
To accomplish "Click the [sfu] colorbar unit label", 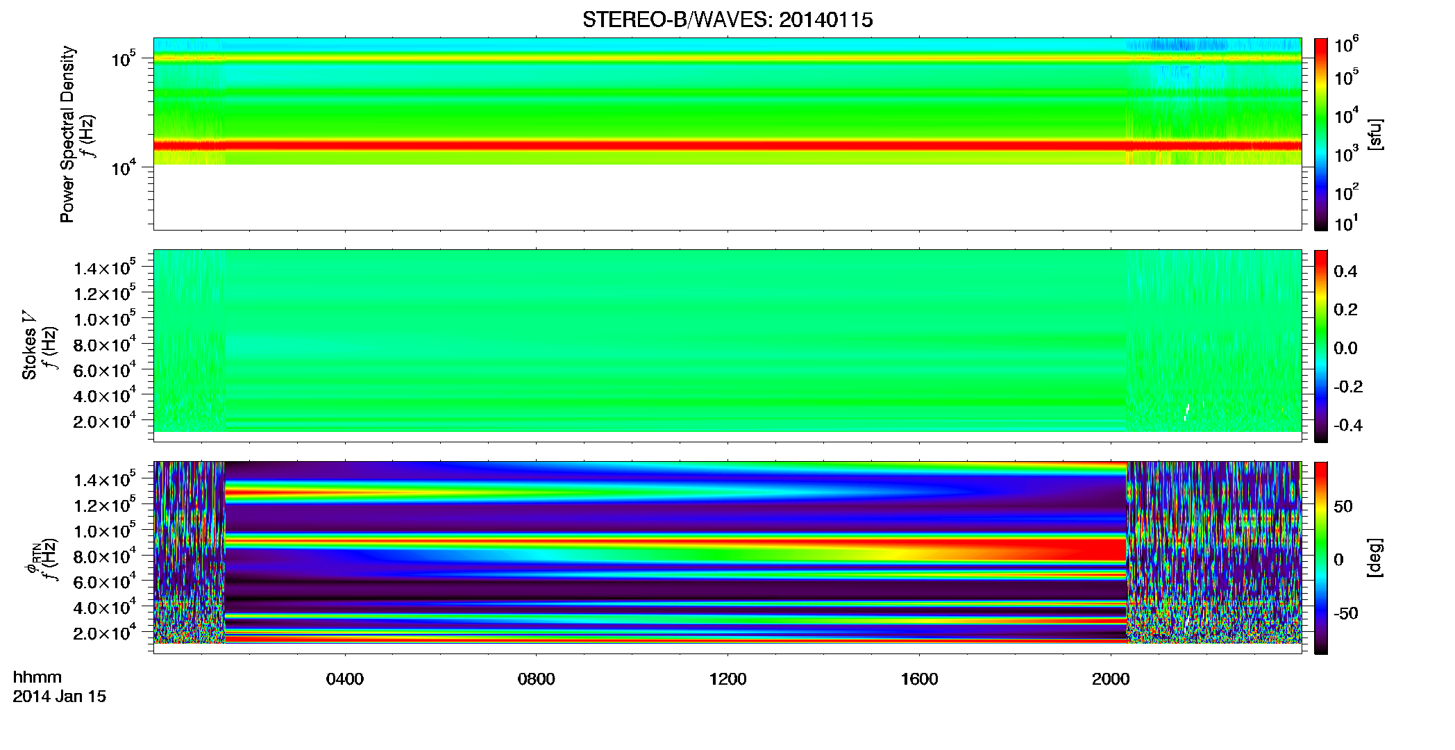I will click(1374, 135).
